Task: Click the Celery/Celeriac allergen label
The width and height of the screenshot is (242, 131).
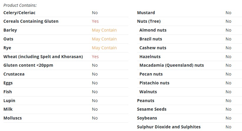Action: (x=19, y=13)
